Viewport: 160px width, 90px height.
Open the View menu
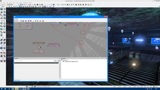[7, 3]
